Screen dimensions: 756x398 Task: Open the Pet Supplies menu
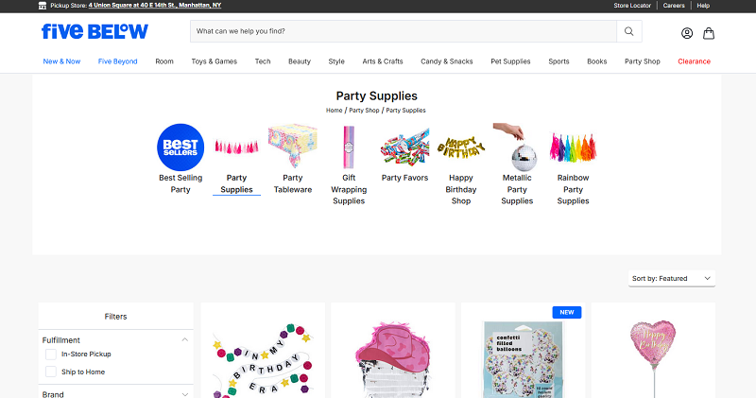(x=510, y=61)
